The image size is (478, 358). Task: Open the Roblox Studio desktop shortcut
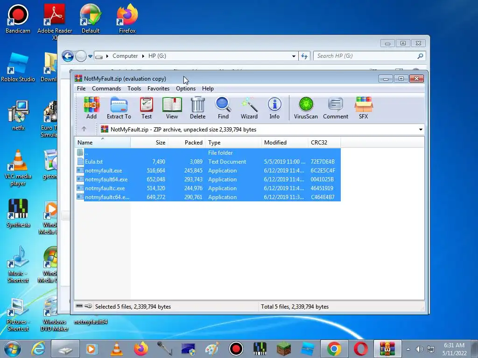[x=18, y=68]
